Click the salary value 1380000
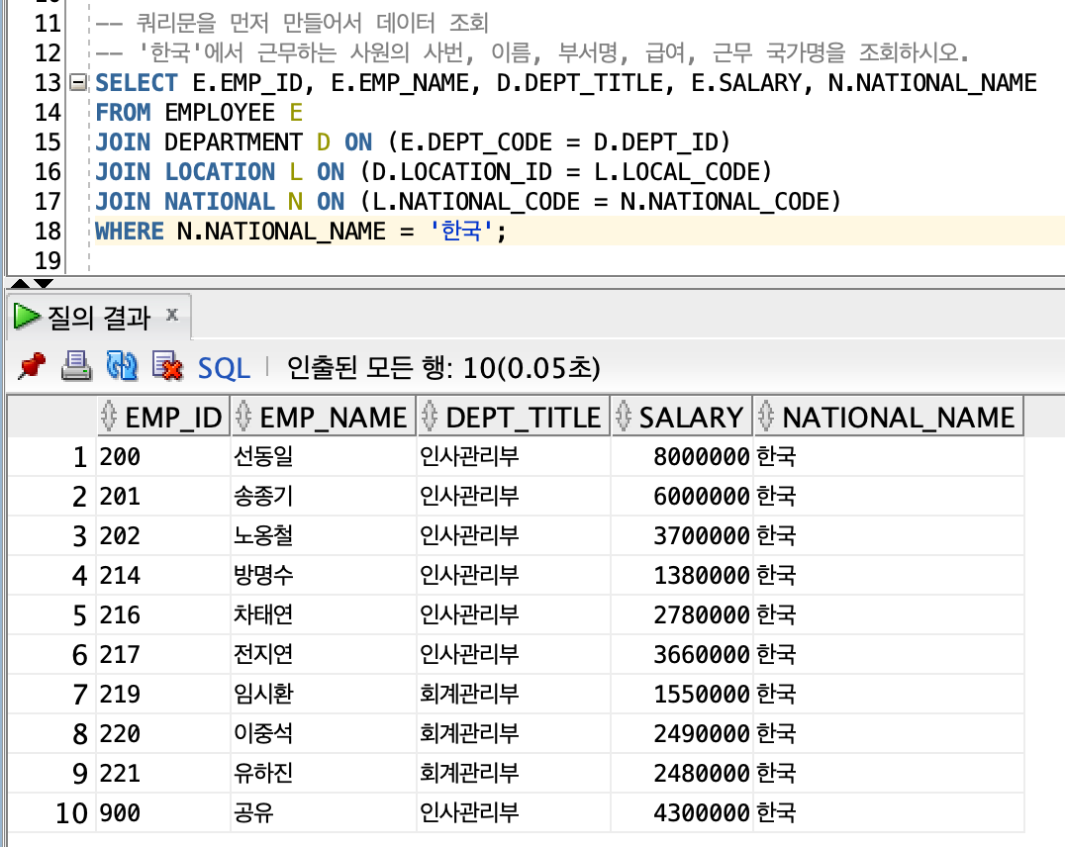1065x847 pixels. click(681, 575)
